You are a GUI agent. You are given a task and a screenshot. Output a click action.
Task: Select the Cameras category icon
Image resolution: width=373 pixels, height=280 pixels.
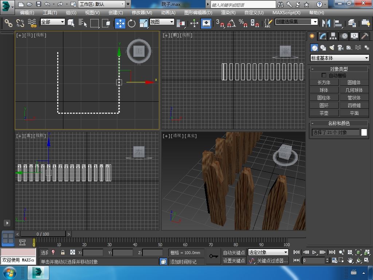[x=340, y=48]
